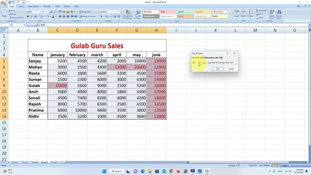
Task: Apply center horizontal alignment
Action: coord(64,17)
